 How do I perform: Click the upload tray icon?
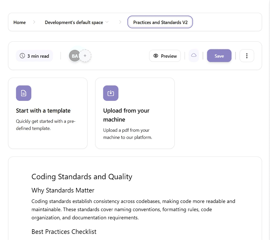[x=111, y=93]
